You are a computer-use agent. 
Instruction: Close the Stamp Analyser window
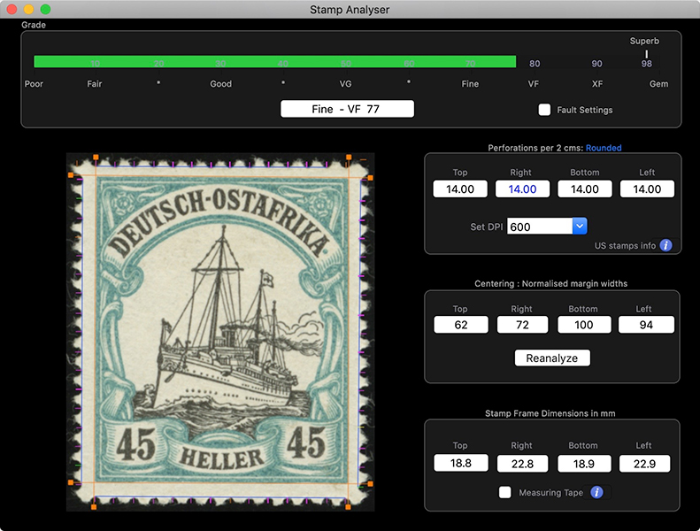(12, 9)
